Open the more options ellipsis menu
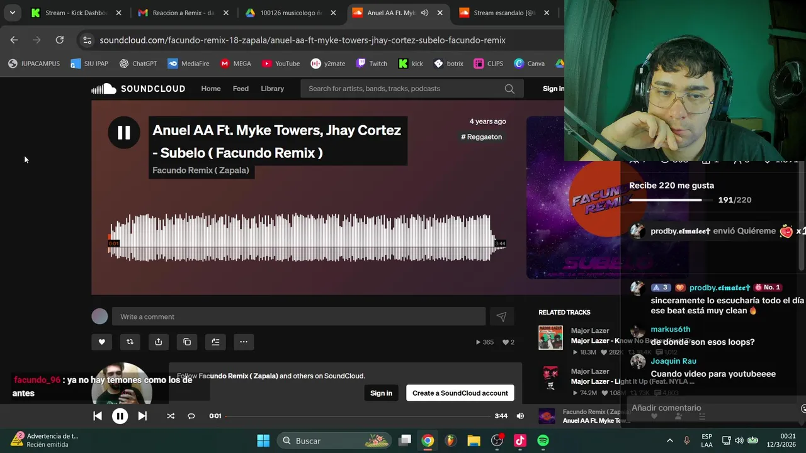The image size is (806, 453). tap(244, 342)
